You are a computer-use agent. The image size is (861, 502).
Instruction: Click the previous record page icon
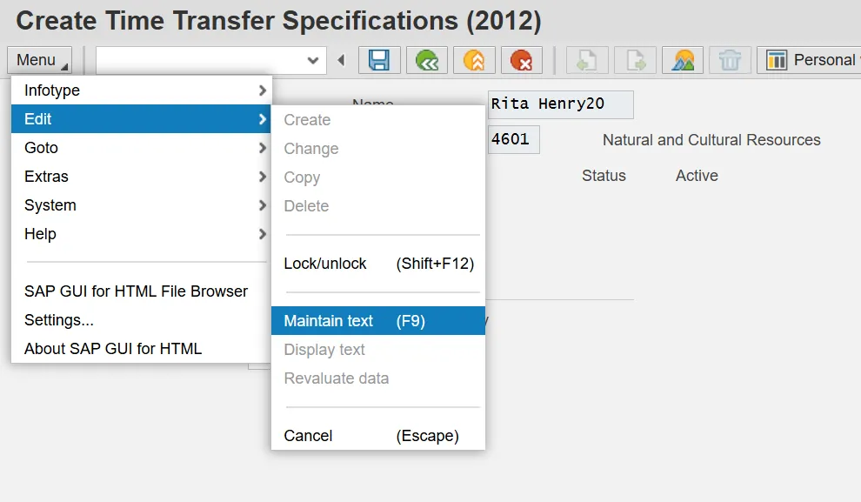pos(588,60)
